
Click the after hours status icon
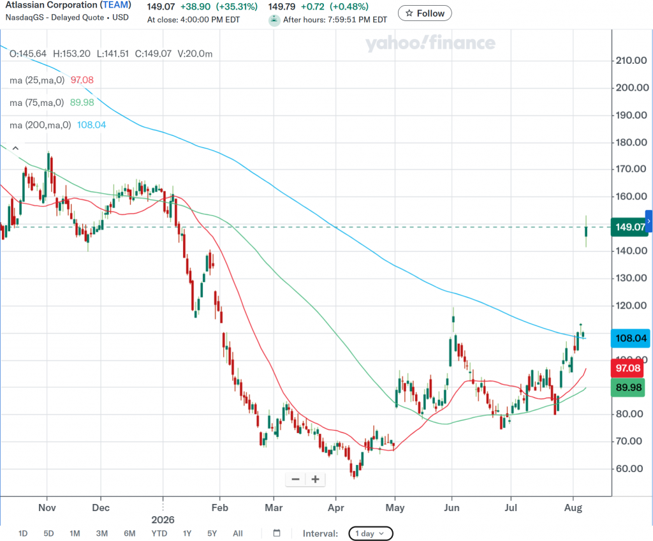pos(274,20)
